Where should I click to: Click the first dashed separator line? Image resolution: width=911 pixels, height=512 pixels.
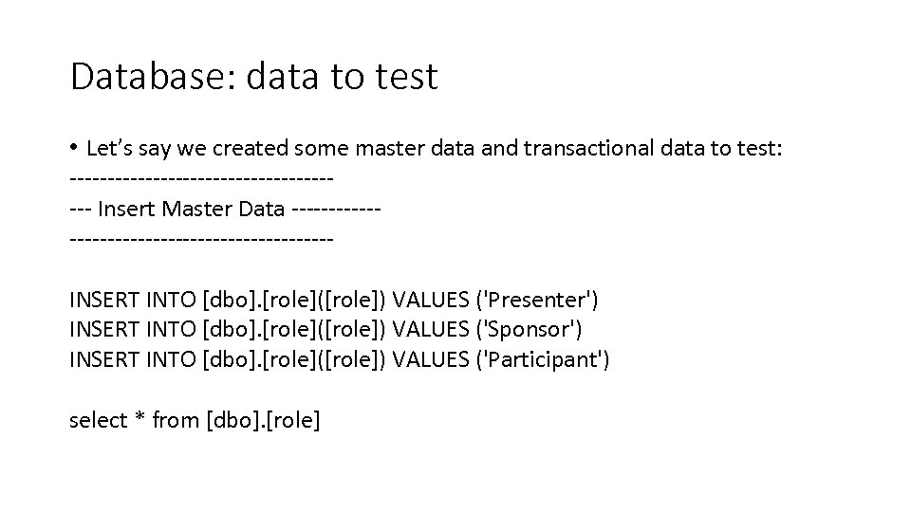coord(201,177)
